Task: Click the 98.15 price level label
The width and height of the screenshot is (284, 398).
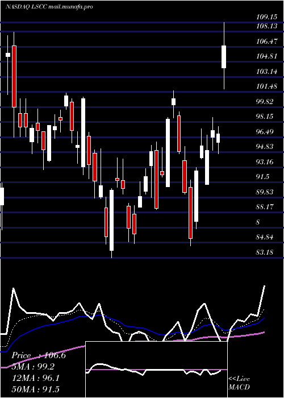Action: point(265,117)
